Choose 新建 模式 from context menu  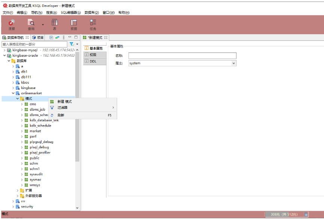point(64,101)
